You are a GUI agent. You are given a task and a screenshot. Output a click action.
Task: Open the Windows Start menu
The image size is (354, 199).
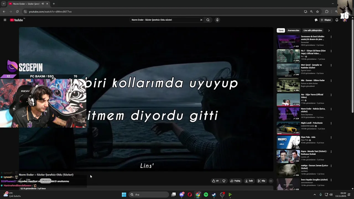124,195
